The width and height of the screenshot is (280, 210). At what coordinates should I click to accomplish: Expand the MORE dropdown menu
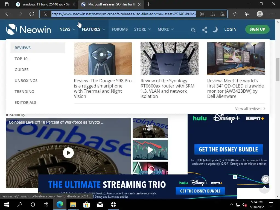point(165,29)
